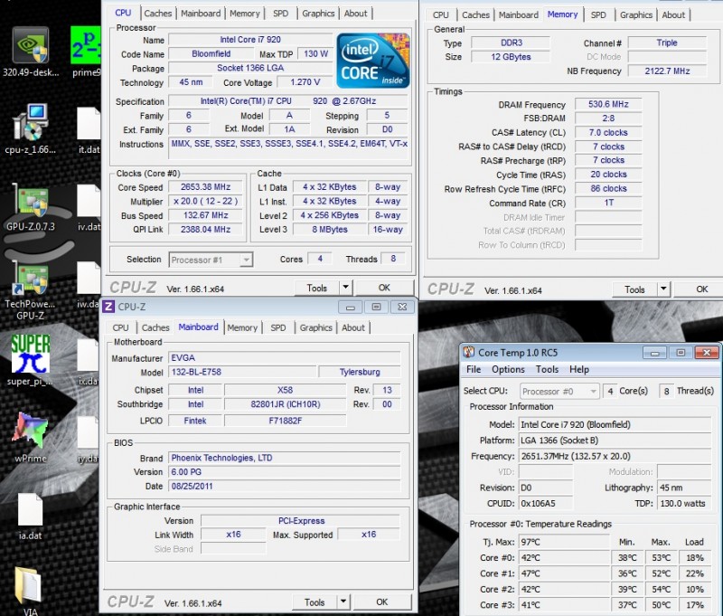Expand the Tools arrow in Memory CPU-Z window

point(664,289)
